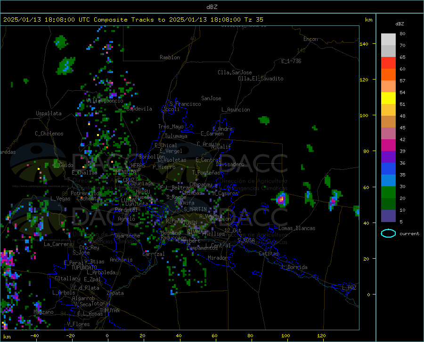Click the 'Zapata' map label
This screenshot has height=342, width=424.
click(x=115, y=293)
